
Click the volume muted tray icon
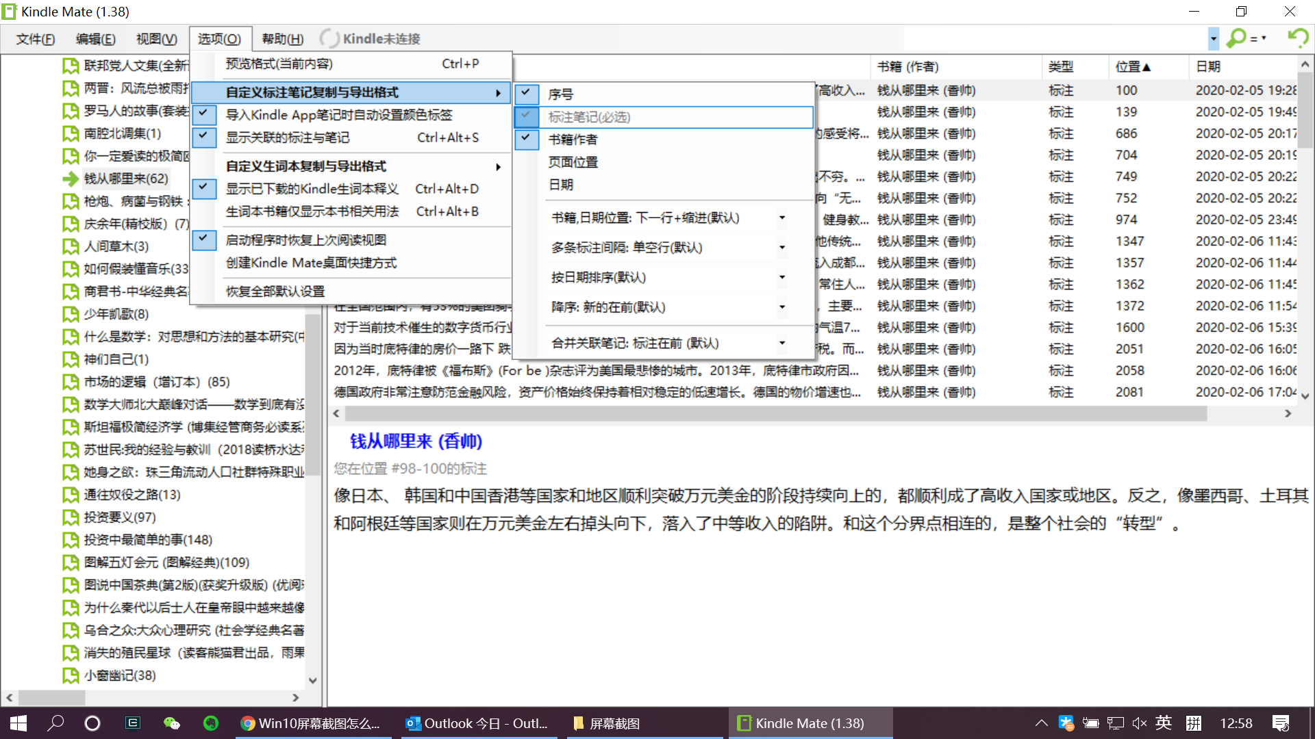(1140, 723)
